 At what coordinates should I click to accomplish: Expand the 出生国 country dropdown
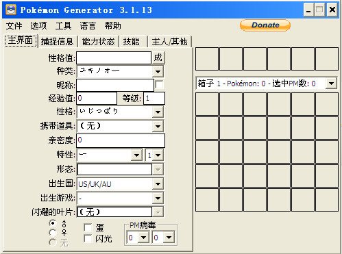tap(158, 184)
